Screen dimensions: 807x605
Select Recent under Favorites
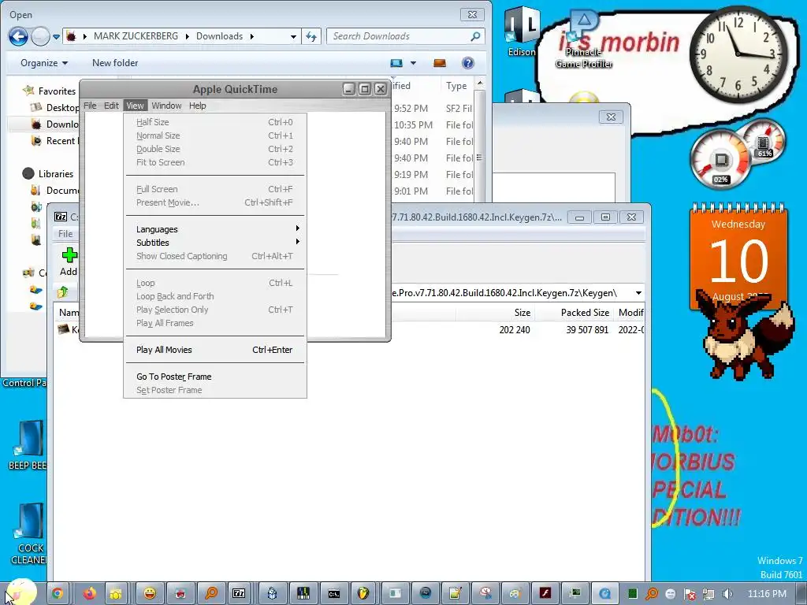point(61,141)
